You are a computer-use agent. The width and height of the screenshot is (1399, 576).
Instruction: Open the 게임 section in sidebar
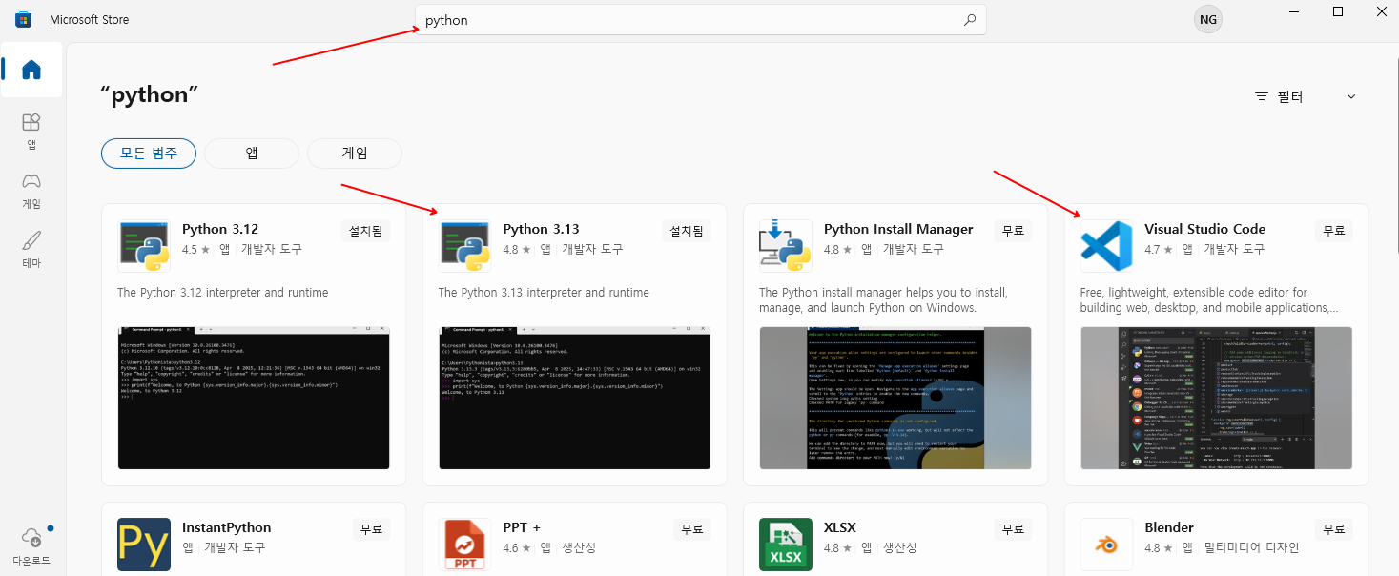[31, 190]
